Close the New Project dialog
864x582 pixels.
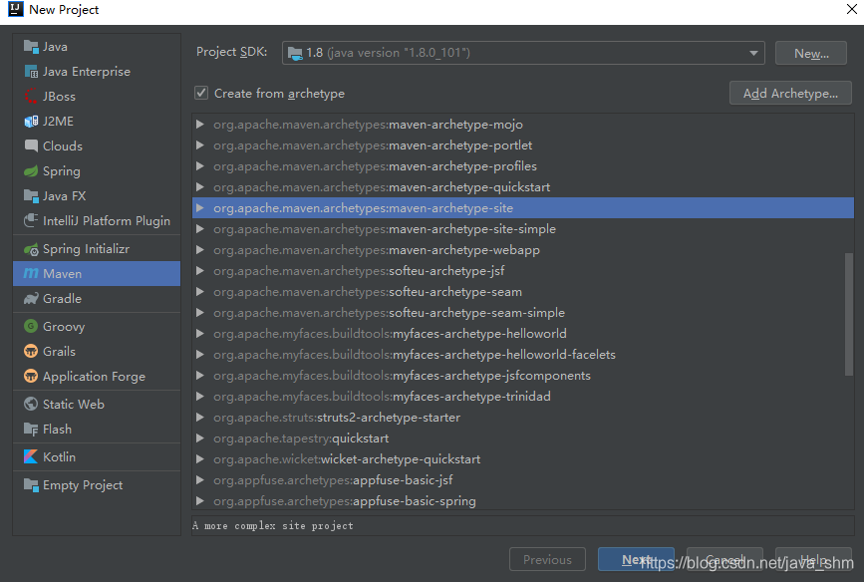(851, 9)
